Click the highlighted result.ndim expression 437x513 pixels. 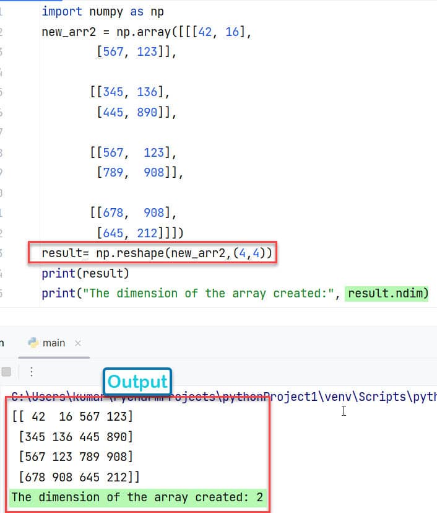point(387,293)
